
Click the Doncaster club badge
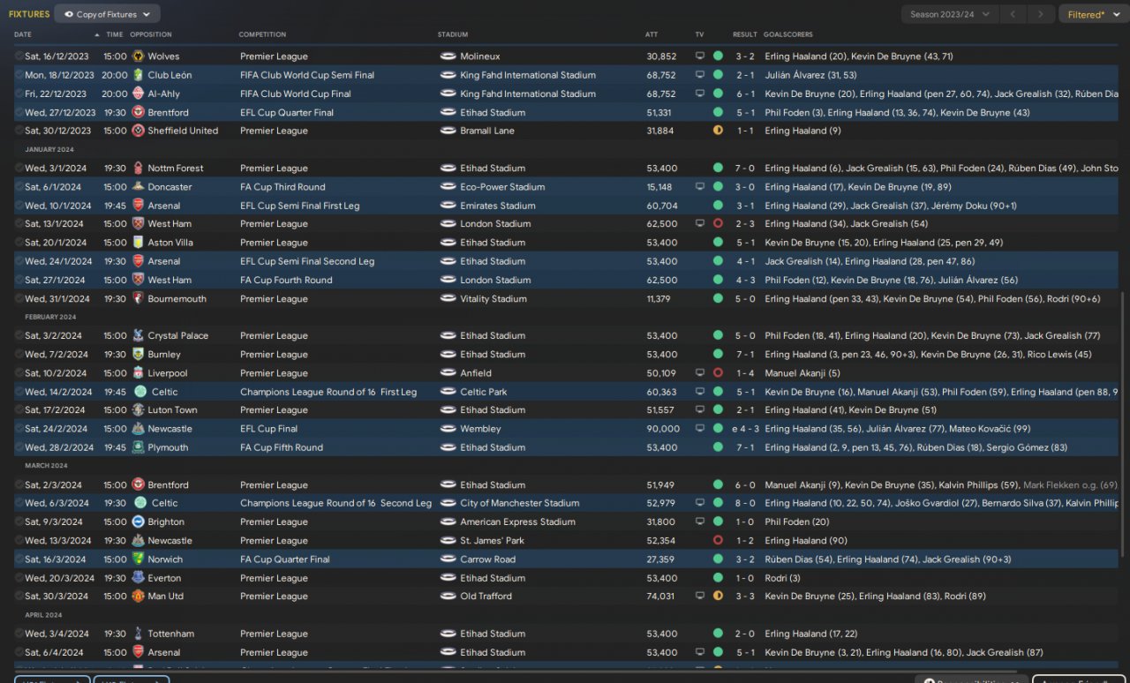138,187
